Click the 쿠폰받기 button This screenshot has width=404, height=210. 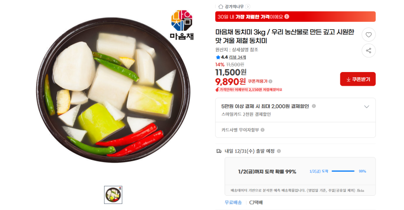point(358,79)
